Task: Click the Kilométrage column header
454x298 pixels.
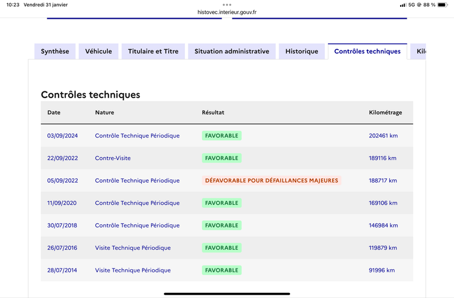Action: 385,112
